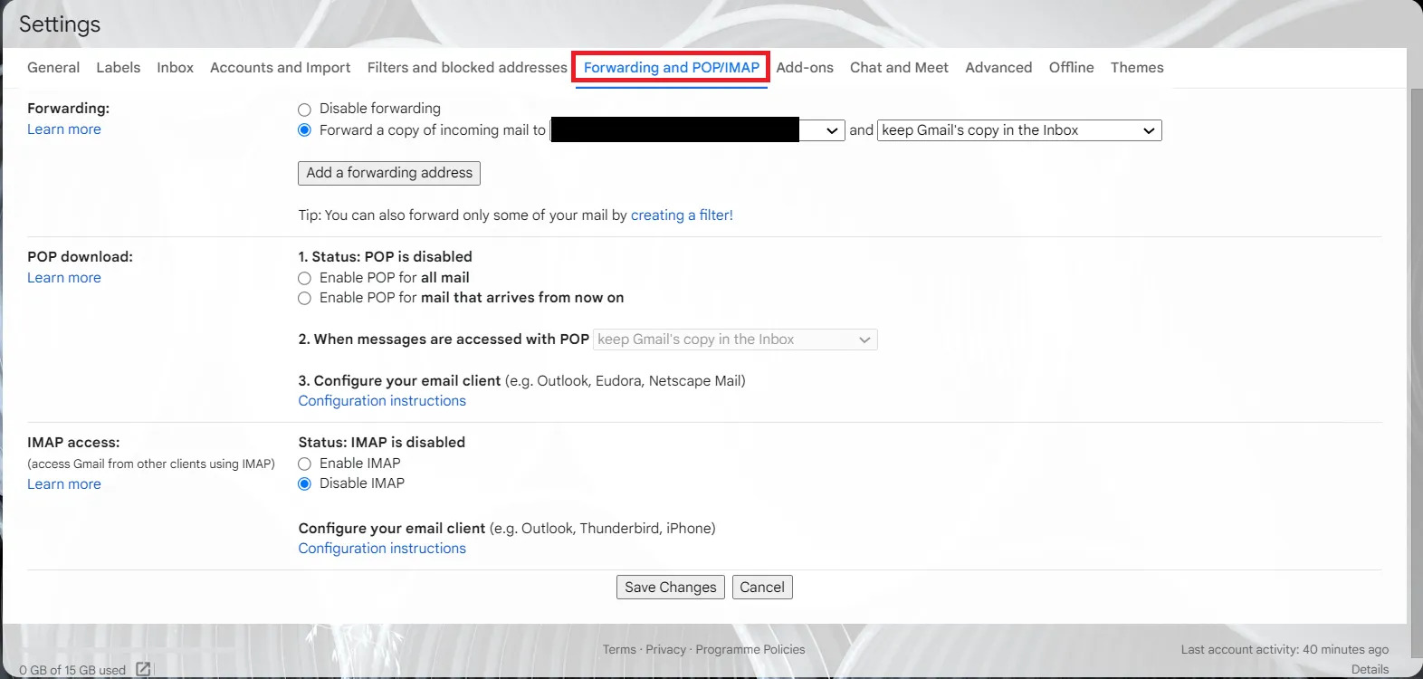Follow creating a filter link
The image size is (1423, 679).
click(x=682, y=215)
